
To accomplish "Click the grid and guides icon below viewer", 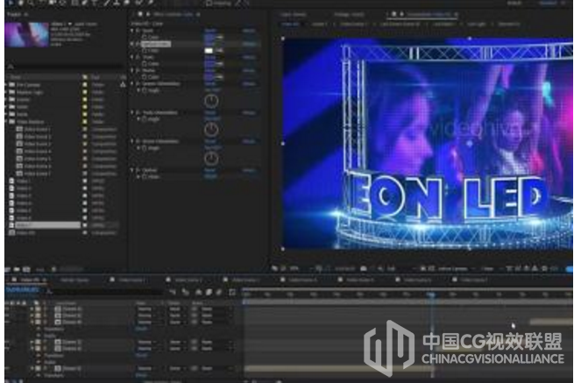I will [319, 269].
